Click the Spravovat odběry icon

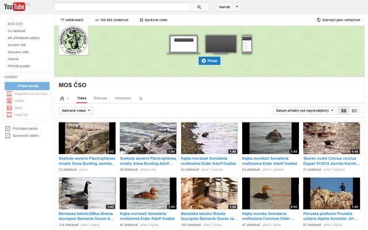7,136
